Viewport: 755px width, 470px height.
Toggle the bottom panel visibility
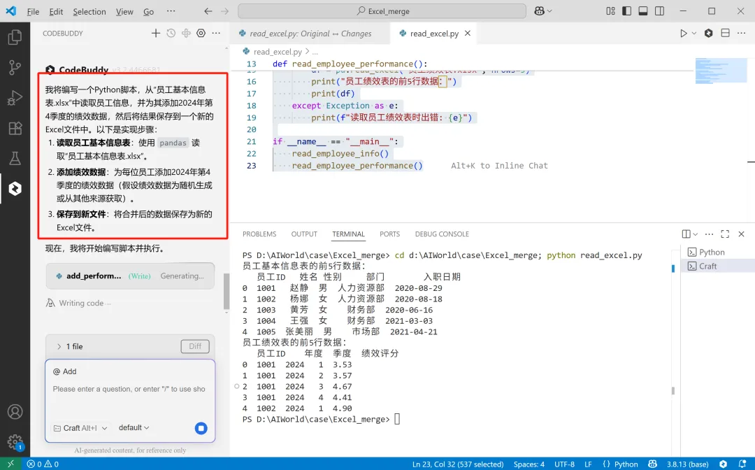click(643, 11)
